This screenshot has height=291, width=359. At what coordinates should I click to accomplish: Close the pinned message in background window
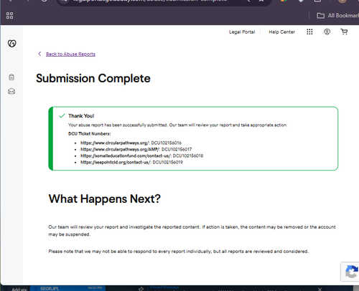tap(320, 289)
